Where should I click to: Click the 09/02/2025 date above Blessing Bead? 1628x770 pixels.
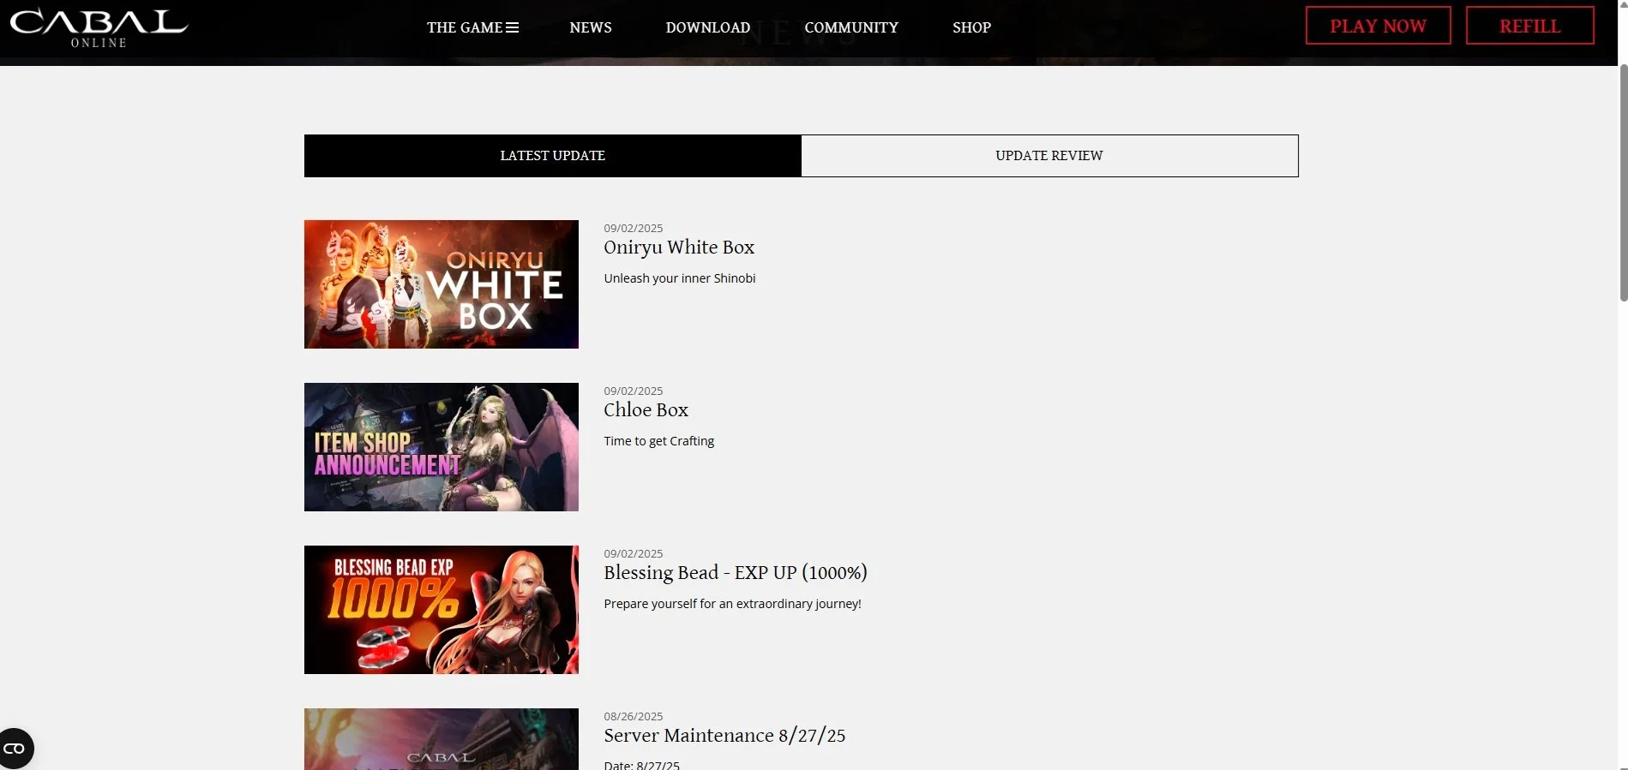(634, 553)
